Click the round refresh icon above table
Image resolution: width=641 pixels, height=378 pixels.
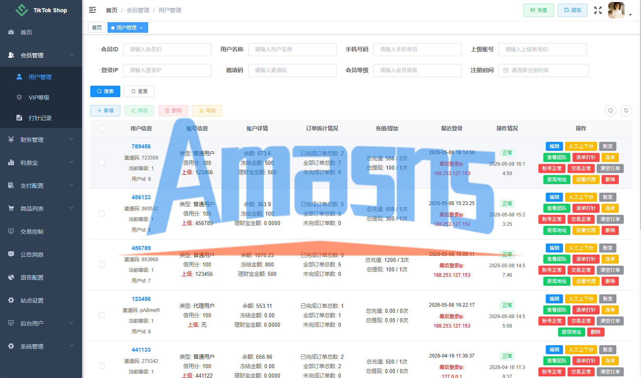pos(626,110)
